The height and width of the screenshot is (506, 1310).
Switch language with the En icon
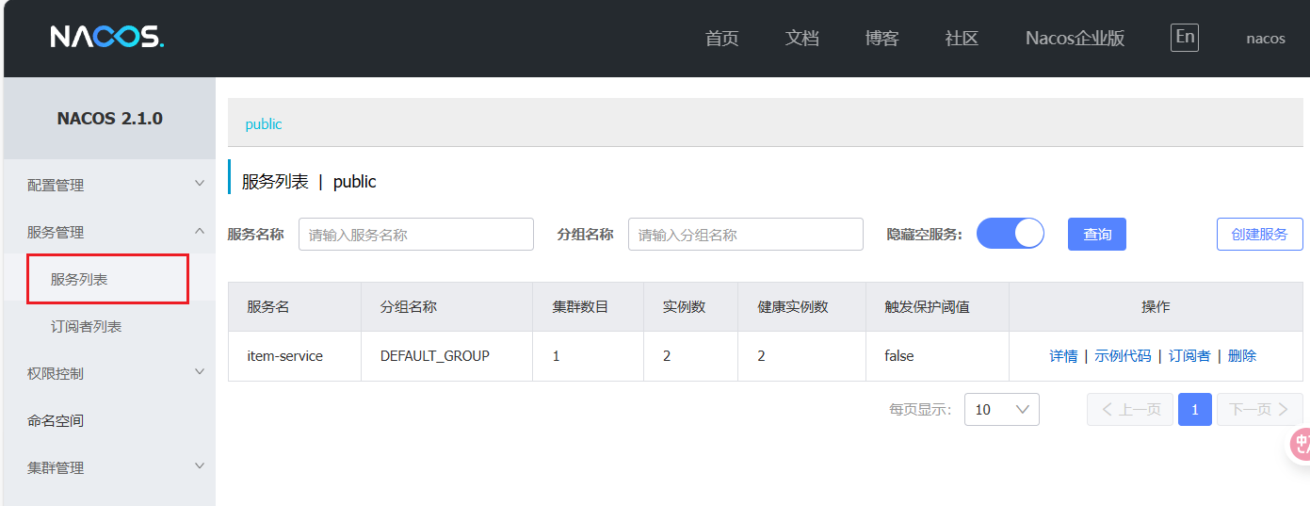point(1184,38)
